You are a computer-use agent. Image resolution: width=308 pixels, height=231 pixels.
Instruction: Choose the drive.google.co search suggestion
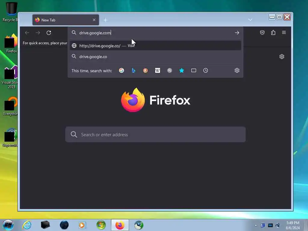[x=156, y=57]
